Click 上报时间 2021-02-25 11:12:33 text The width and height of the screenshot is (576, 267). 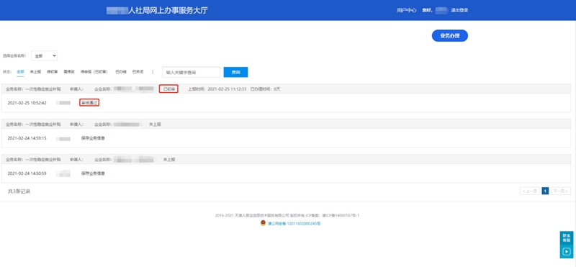point(217,89)
